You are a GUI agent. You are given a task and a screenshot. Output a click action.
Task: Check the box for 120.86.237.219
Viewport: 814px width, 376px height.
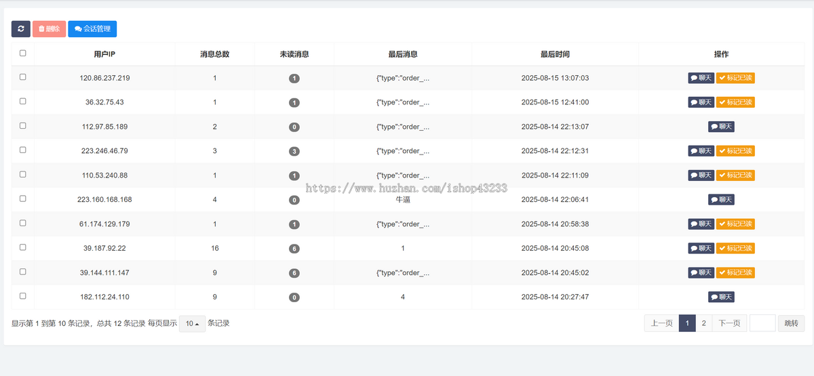tap(23, 77)
